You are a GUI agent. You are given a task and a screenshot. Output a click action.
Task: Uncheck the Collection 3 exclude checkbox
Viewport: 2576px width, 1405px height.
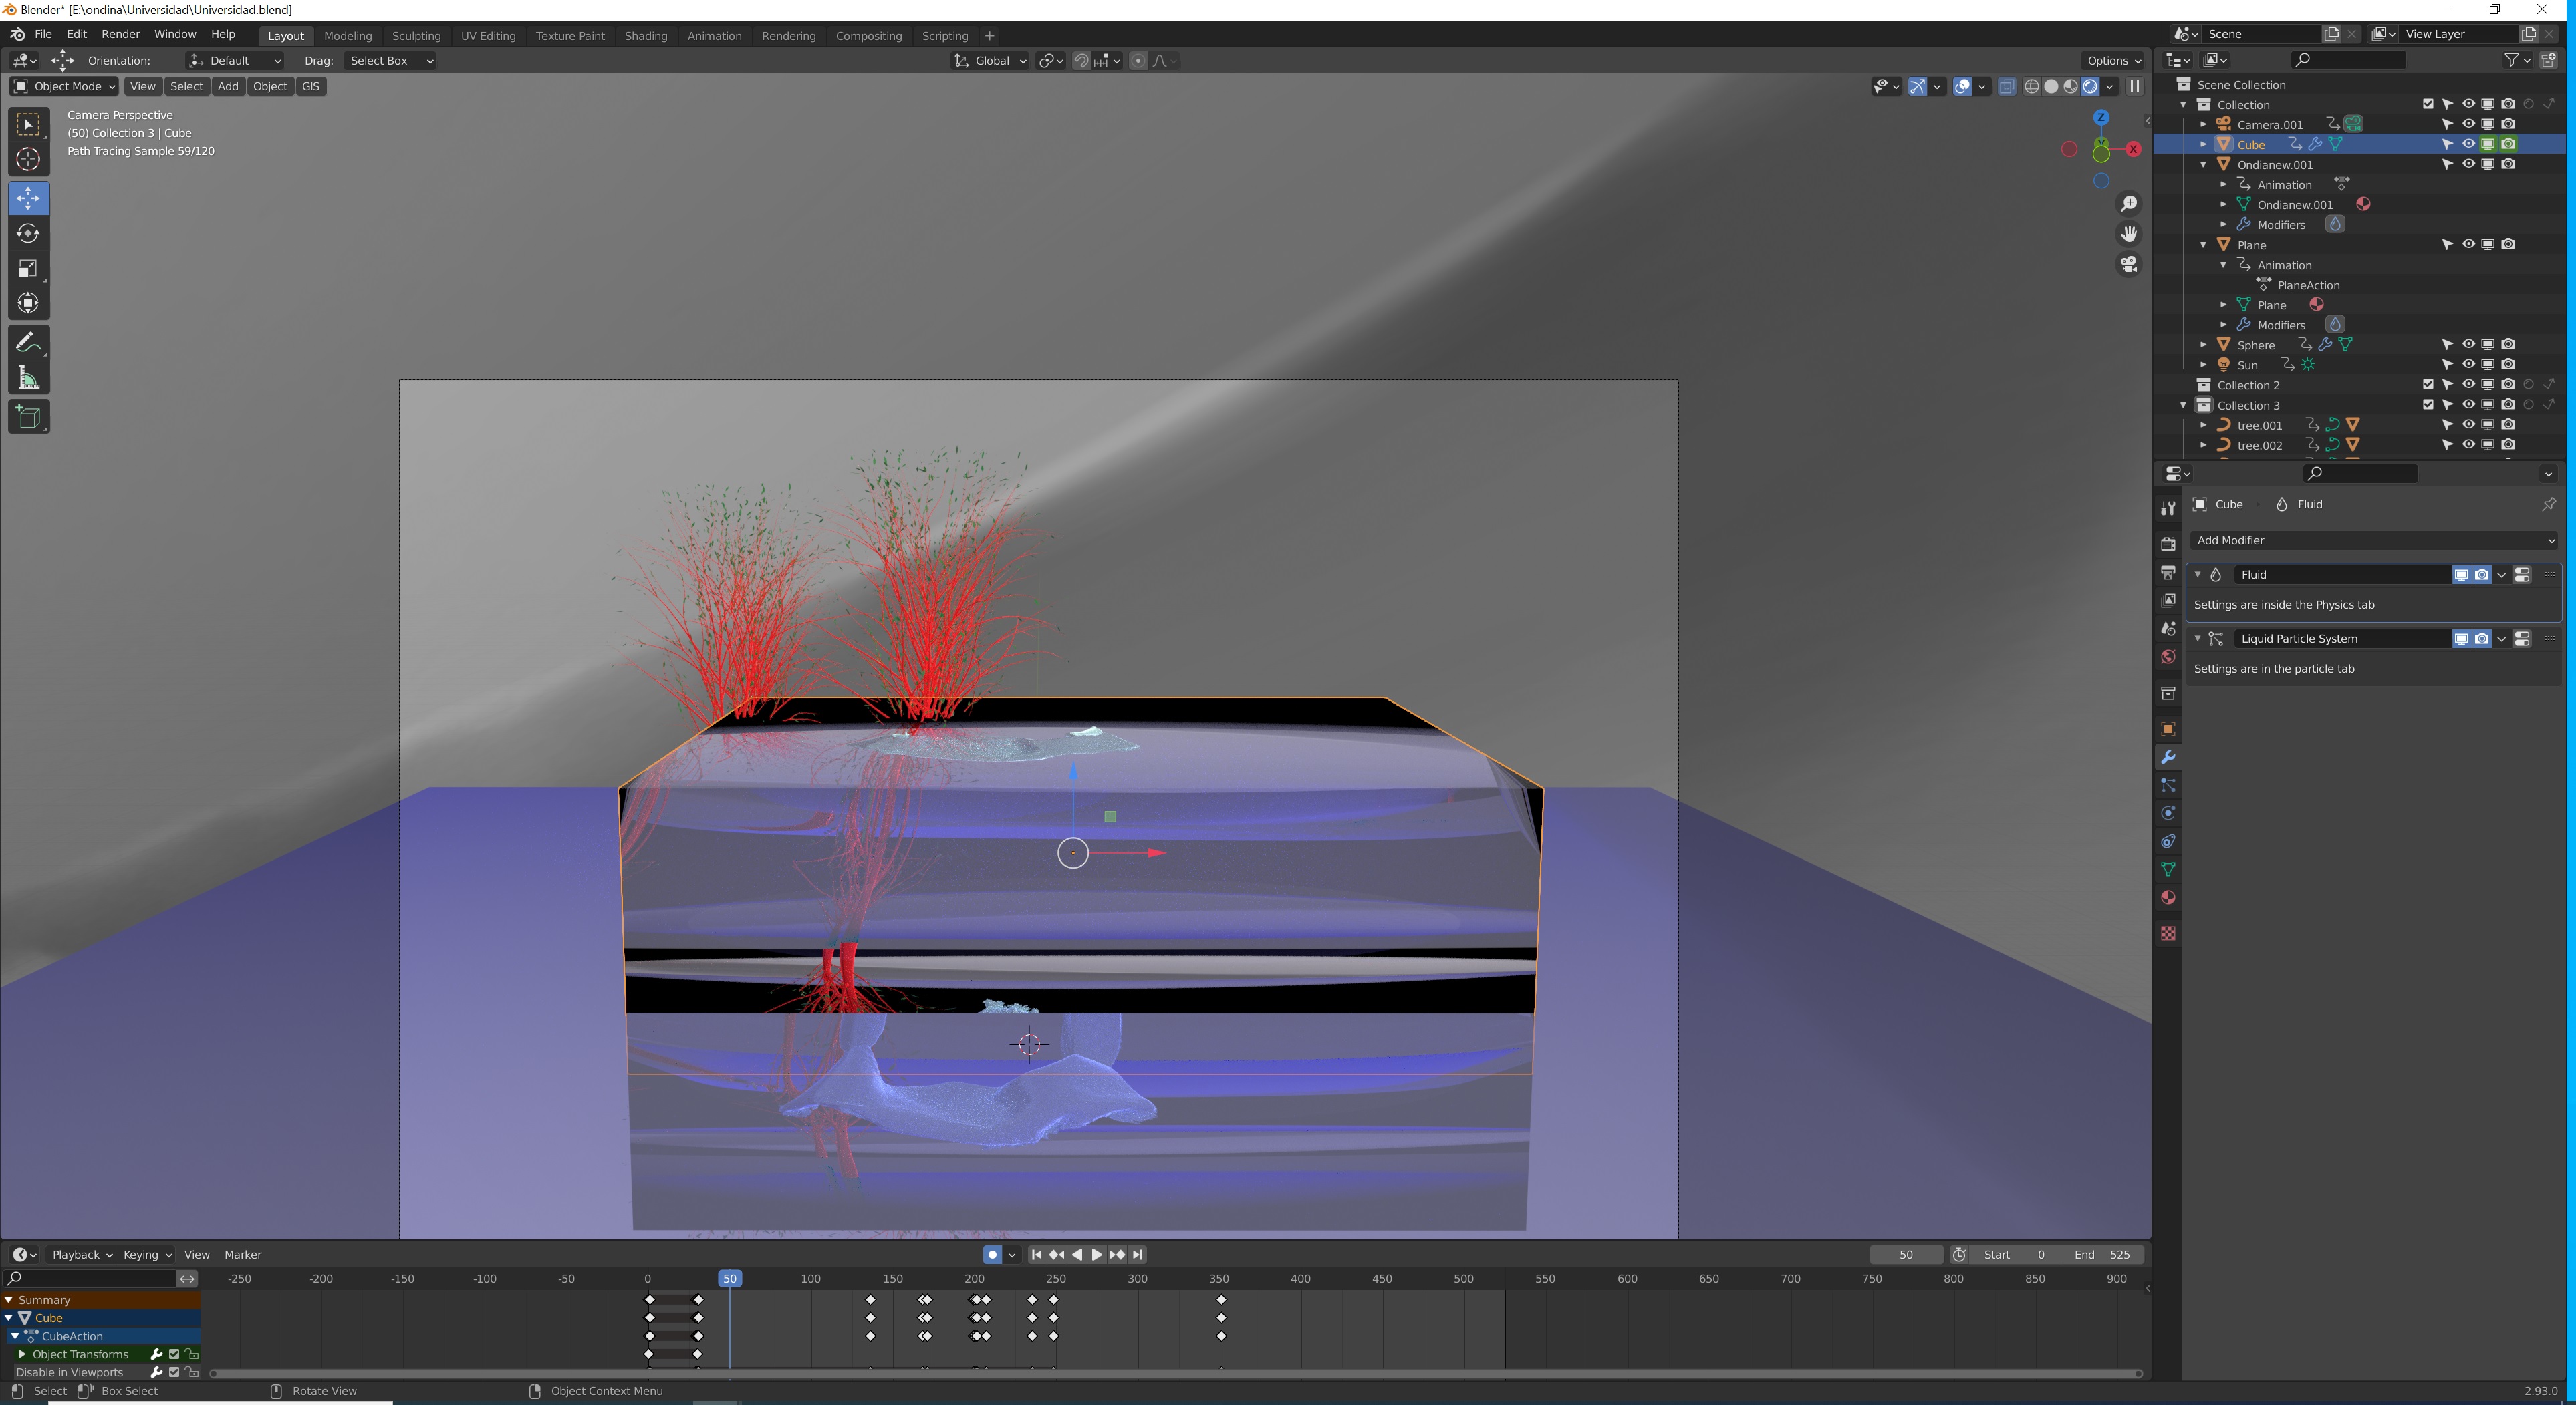click(2428, 405)
